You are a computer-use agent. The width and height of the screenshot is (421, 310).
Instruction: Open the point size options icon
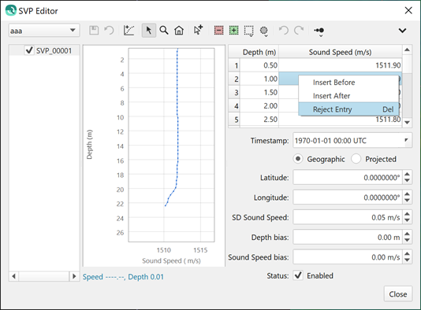pyautogui.click(x=319, y=31)
